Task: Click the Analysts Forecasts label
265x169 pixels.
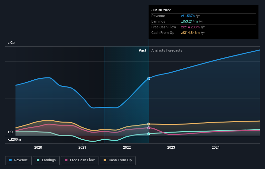Action: tap(167, 51)
